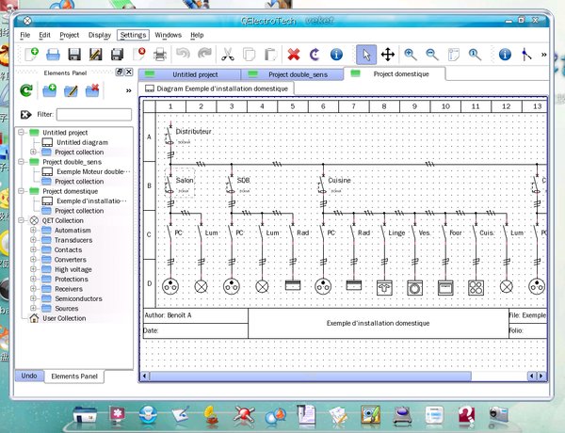Click the Cut scissors icon
Screen dimensions: 565x433
227,55
